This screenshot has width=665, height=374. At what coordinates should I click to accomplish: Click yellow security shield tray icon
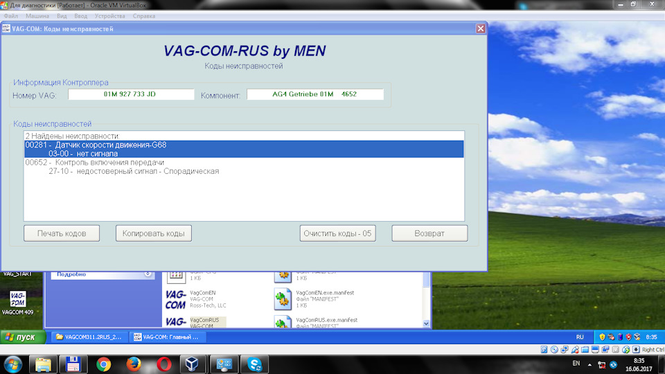(602, 337)
